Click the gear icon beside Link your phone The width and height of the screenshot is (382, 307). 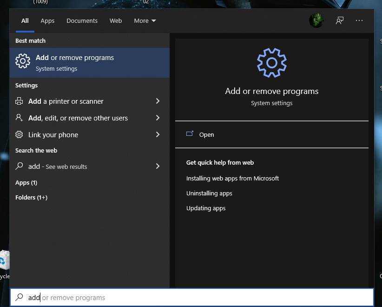tap(20, 135)
